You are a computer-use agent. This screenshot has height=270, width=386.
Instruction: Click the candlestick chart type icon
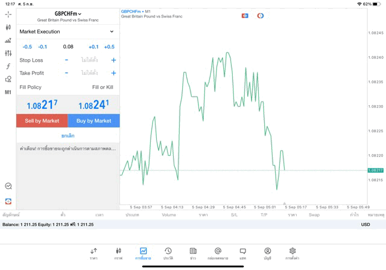point(8,28)
